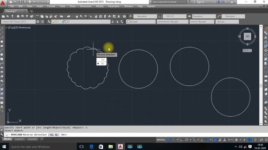268x150 pixels.
Task: Click the Redo arrow icon
Action: pos(68,16)
